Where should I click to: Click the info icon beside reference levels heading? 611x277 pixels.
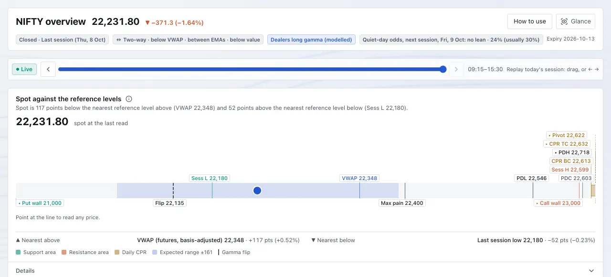click(129, 99)
